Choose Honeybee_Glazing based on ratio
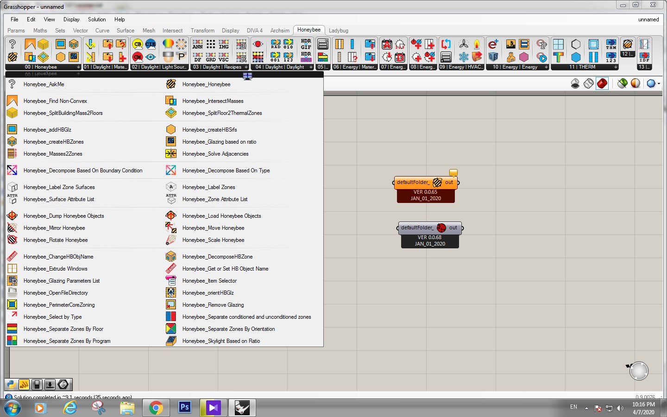The image size is (667, 417). point(219,142)
